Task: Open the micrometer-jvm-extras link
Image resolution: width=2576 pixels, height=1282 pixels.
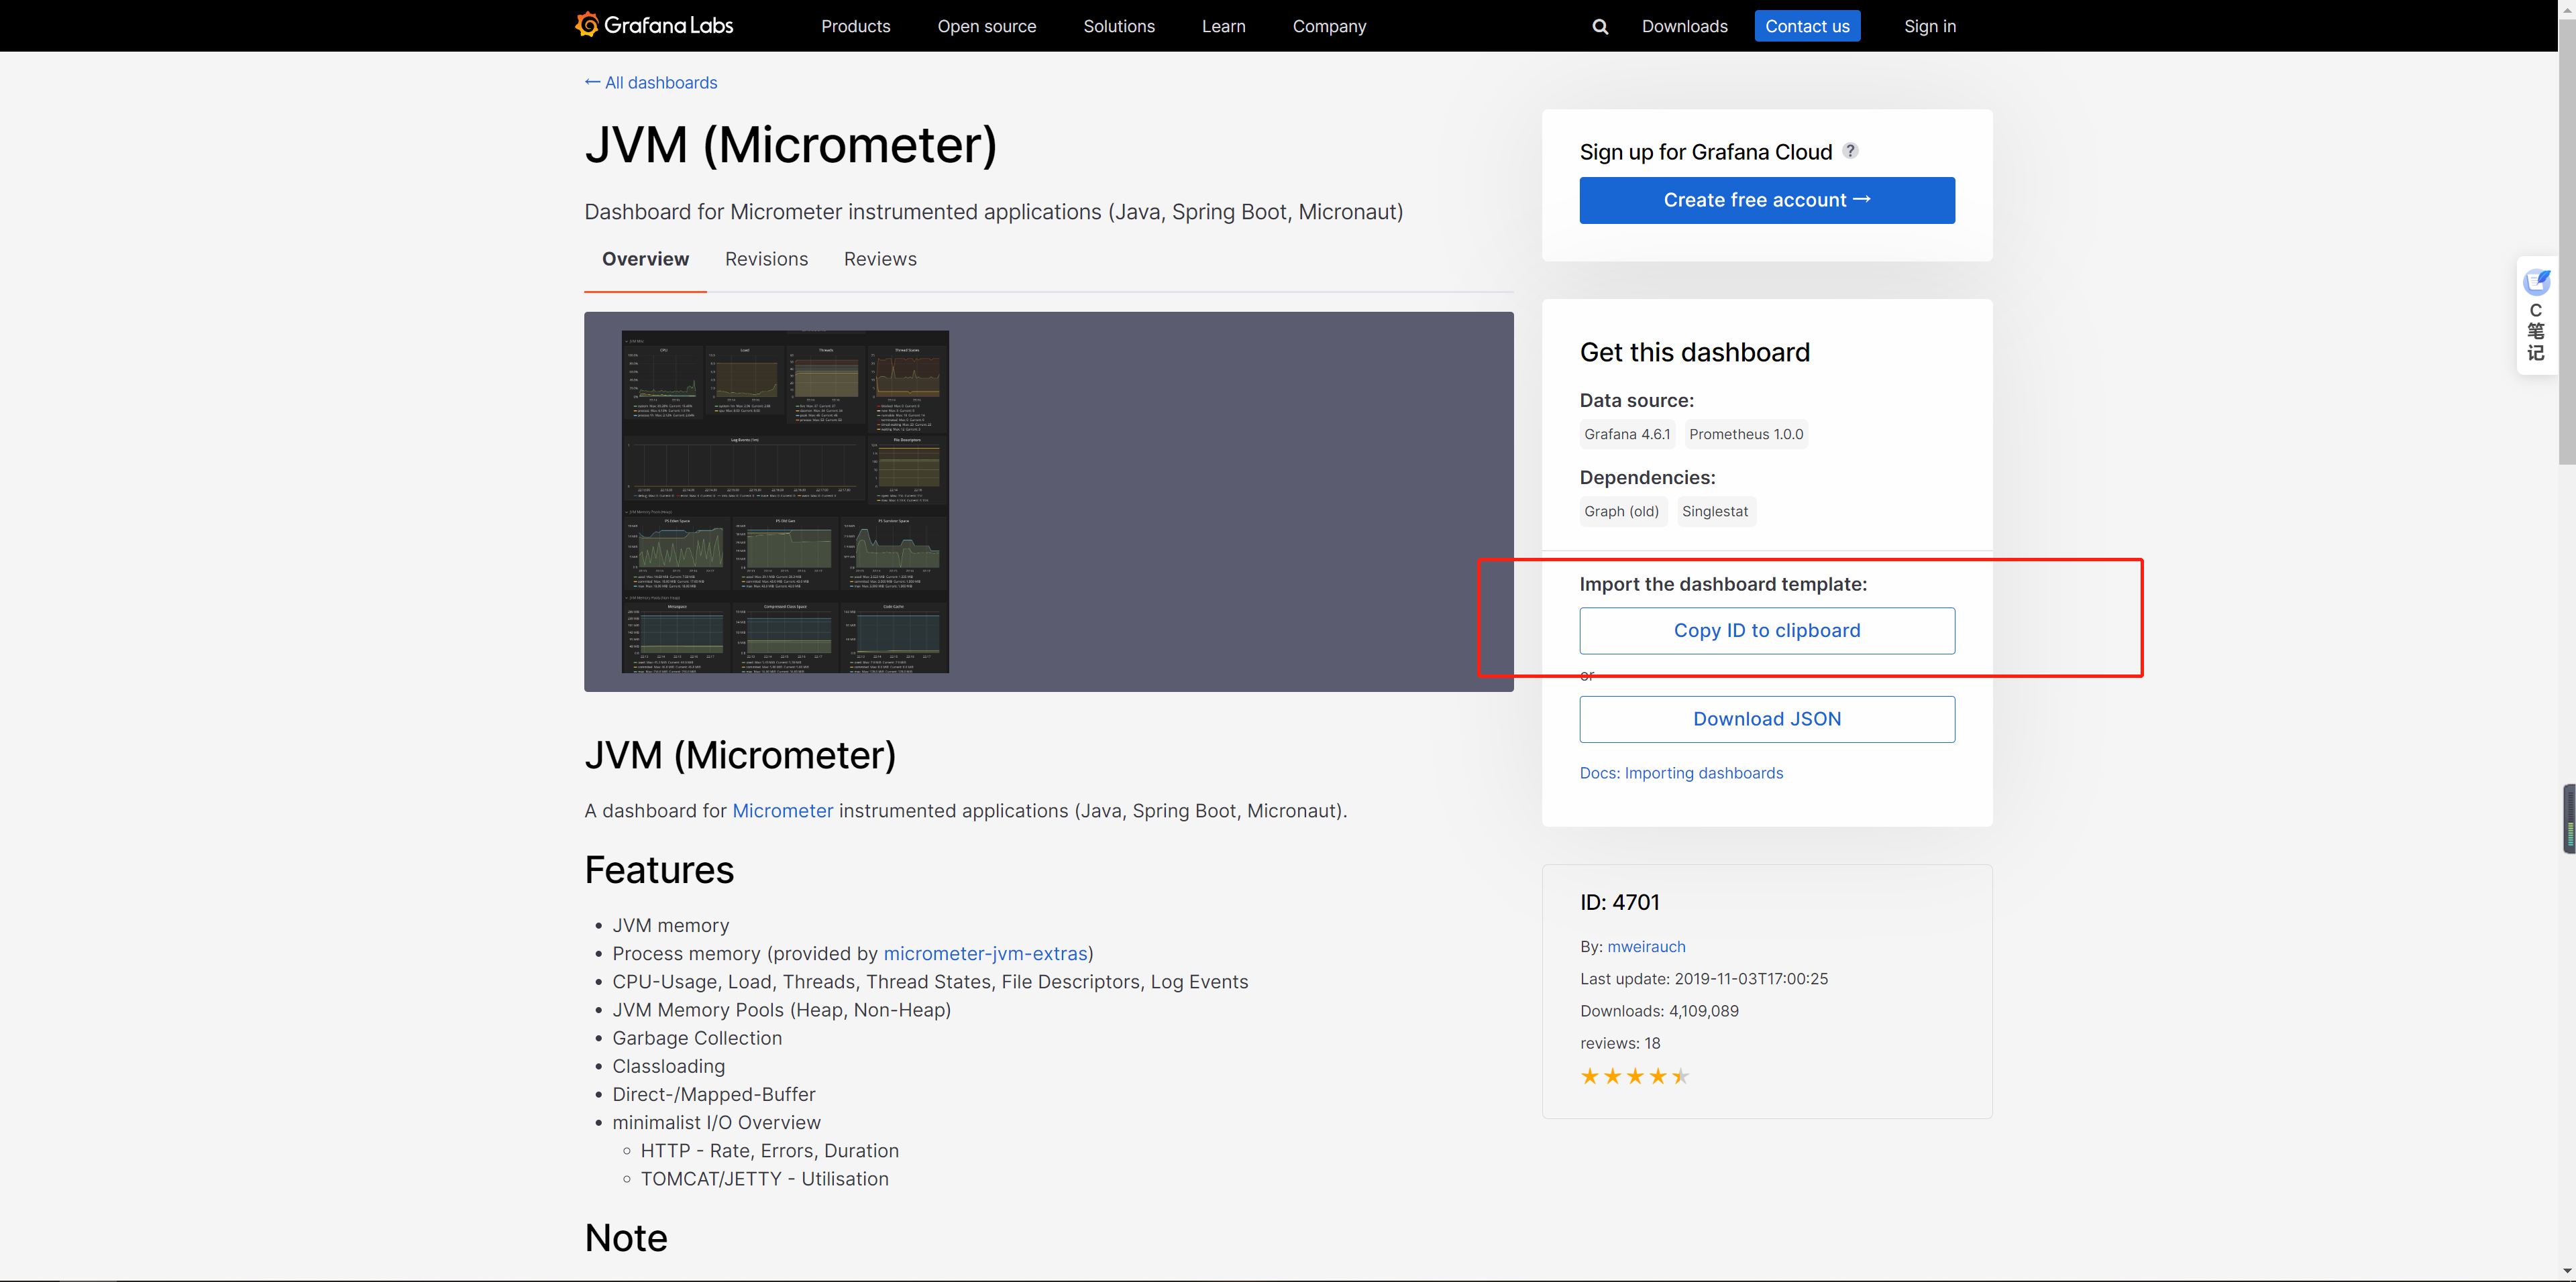Action: coord(985,953)
